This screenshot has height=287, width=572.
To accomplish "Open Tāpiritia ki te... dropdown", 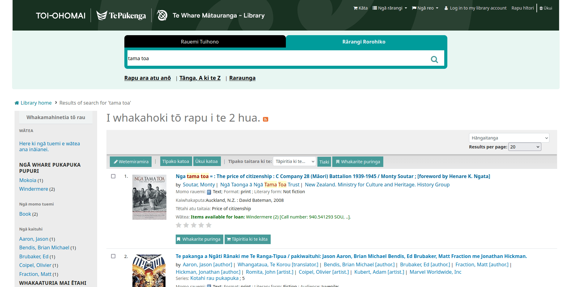I will 295,161.
